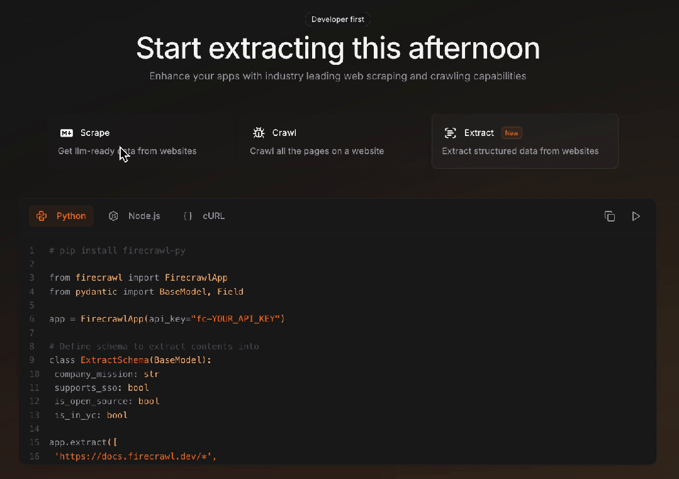Click the docs.firecrawl.dev URL in code

(135, 456)
